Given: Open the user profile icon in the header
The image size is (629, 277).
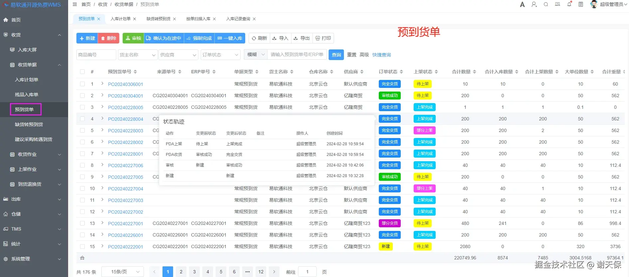Looking at the screenshot, I should [534, 4].
